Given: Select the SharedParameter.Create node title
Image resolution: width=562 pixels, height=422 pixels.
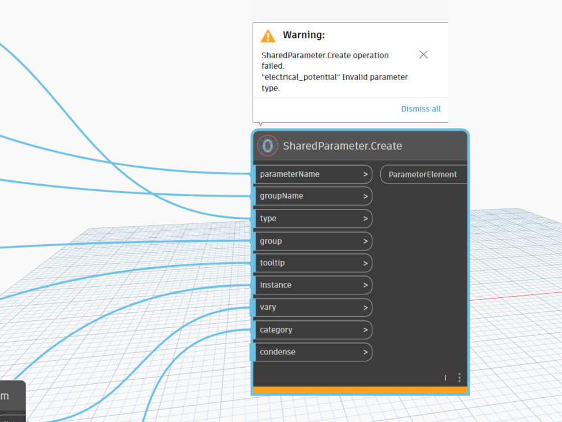Looking at the screenshot, I should pos(342,146).
